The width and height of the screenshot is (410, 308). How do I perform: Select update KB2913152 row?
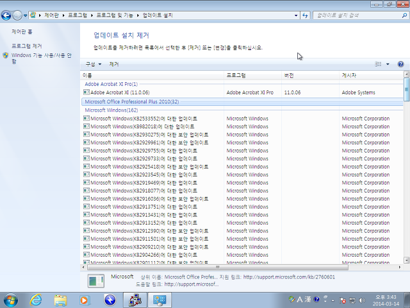pyautogui.click(x=242, y=223)
